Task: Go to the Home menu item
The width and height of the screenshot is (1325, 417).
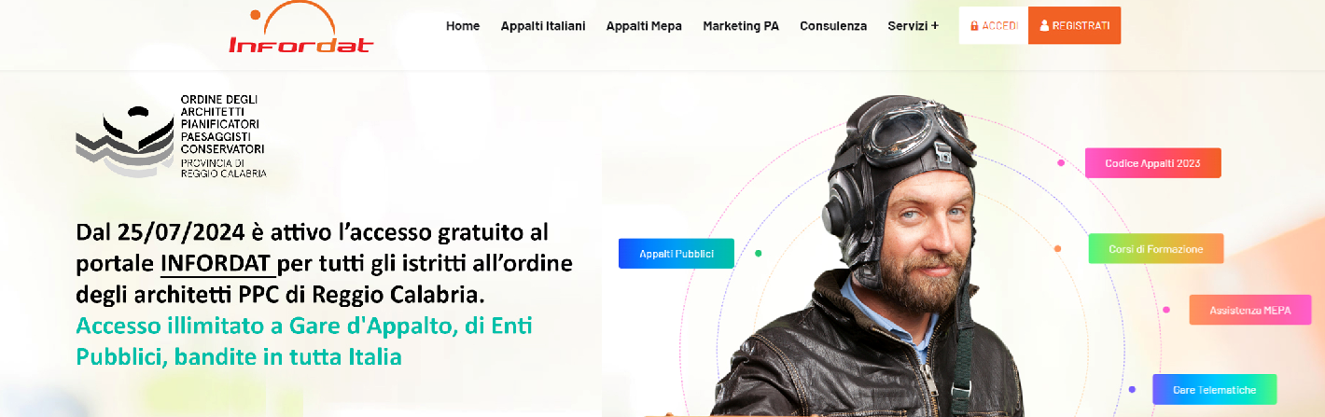Action: coord(463,26)
